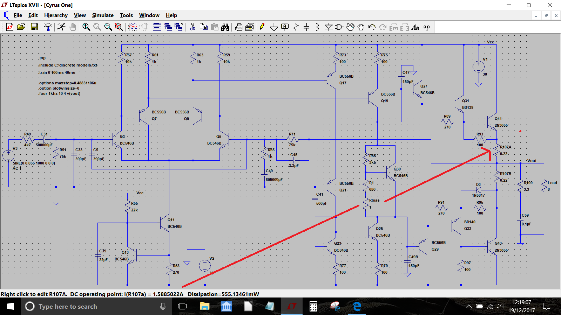This screenshot has width=561, height=315.
Task: Open Calculator from the taskbar
Action: 313,306
